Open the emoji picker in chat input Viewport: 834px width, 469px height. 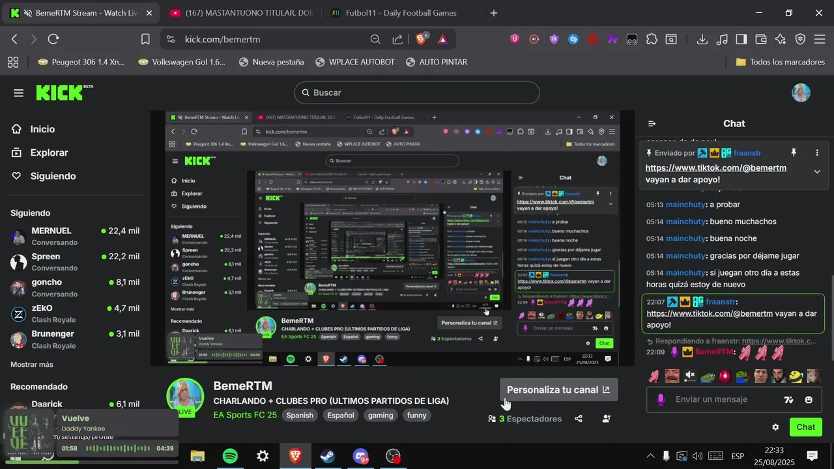point(809,400)
